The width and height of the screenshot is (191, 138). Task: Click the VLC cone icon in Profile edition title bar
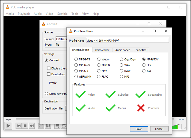[71, 31]
